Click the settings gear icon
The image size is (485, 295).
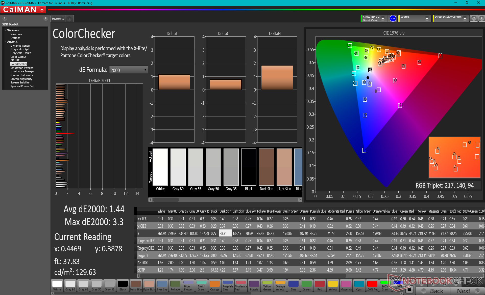pos(474,18)
